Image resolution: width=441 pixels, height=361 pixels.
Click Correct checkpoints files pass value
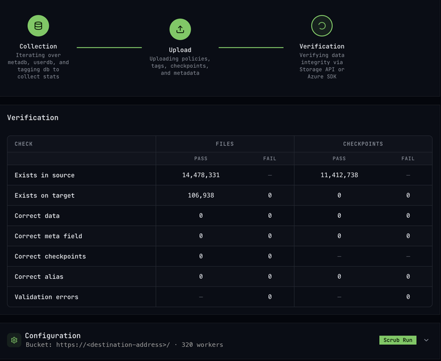click(x=201, y=256)
